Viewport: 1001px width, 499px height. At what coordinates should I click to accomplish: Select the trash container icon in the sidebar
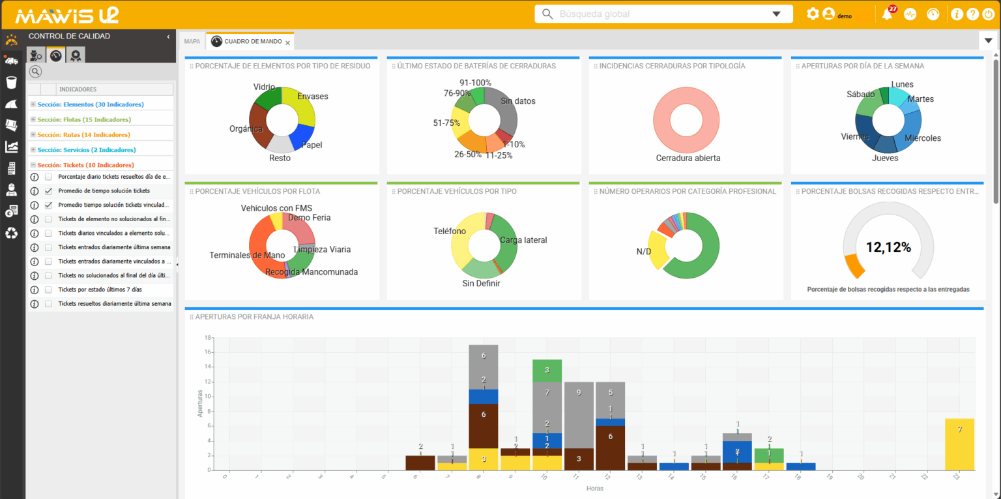coord(11,82)
